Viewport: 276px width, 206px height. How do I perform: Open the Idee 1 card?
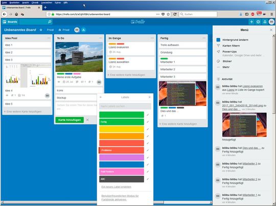click(x=27, y=45)
